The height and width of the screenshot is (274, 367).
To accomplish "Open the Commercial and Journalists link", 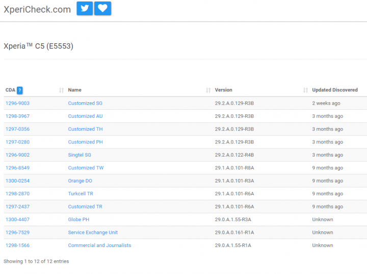I will point(99,246).
